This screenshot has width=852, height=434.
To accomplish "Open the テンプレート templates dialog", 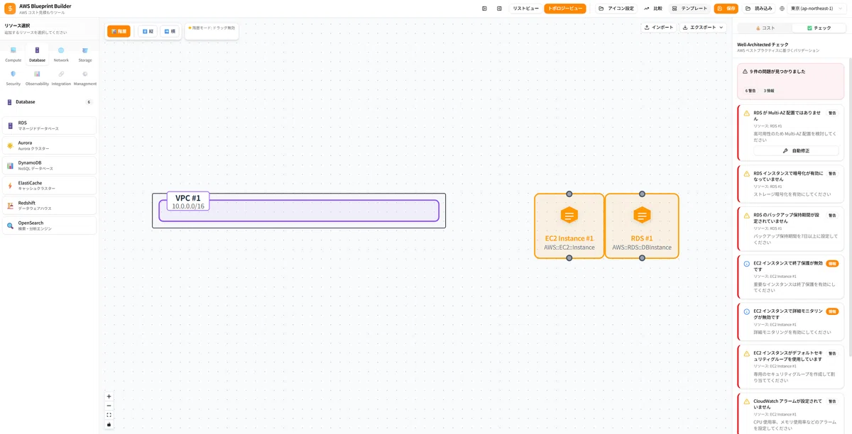I will [689, 9].
